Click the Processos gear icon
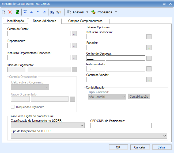Image resolution: width=174 pixels, height=153 pixels. (x=93, y=12)
